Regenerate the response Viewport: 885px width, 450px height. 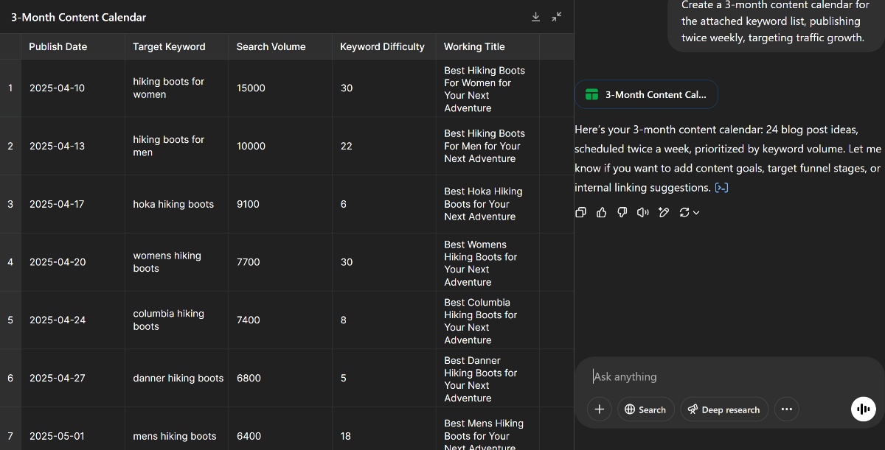tap(684, 212)
